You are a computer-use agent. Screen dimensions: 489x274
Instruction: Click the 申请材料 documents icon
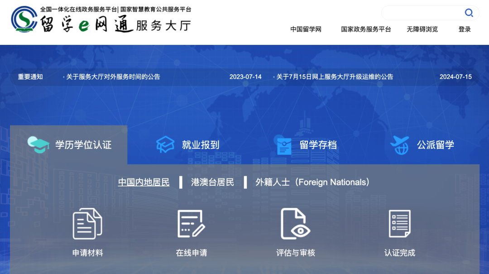(x=87, y=224)
